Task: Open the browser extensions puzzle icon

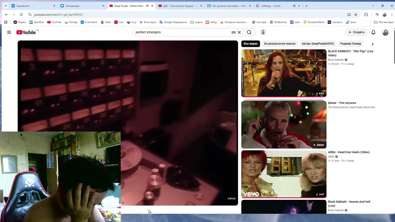Action: pyautogui.click(x=366, y=14)
